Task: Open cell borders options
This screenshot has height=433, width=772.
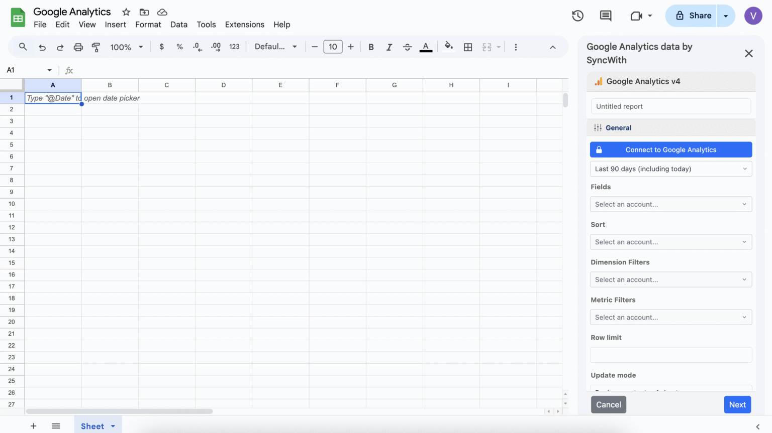Action: coord(468,47)
